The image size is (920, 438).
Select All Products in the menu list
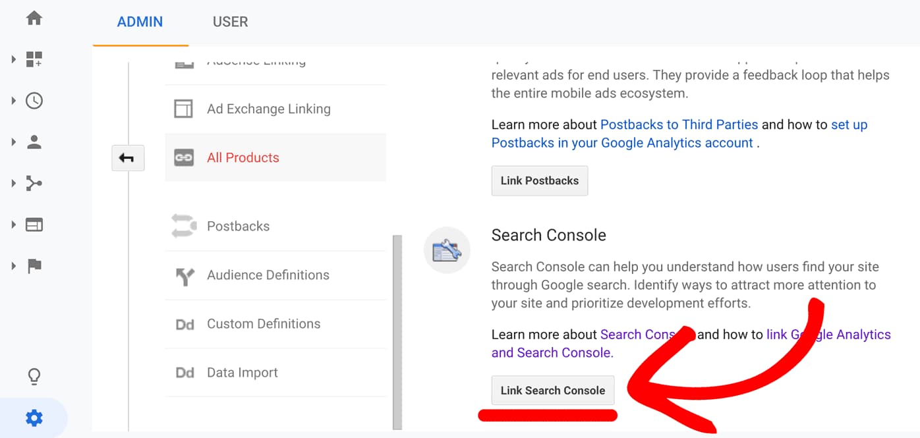click(x=243, y=157)
